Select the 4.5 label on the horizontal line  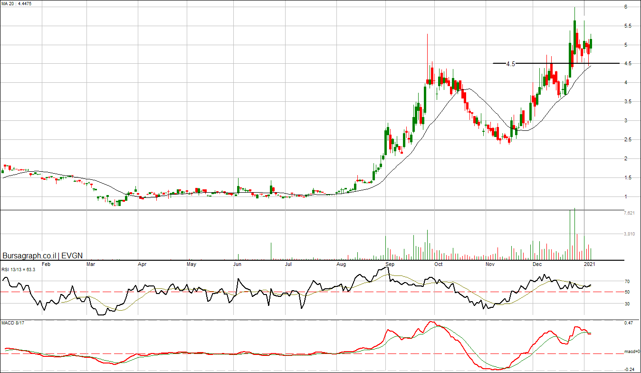[510, 64]
